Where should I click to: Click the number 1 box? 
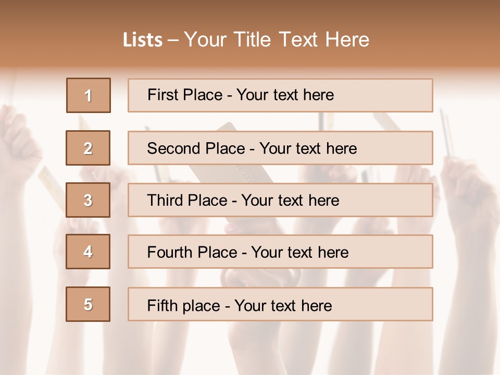point(89,95)
